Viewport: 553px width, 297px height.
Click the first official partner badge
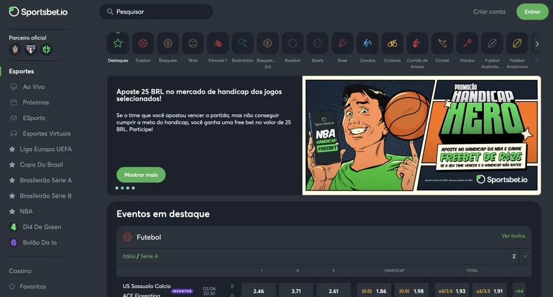pyautogui.click(x=15, y=50)
